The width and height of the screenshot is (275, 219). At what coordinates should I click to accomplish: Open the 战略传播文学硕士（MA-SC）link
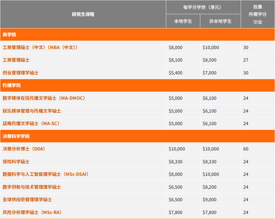click(x=31, y=123)
